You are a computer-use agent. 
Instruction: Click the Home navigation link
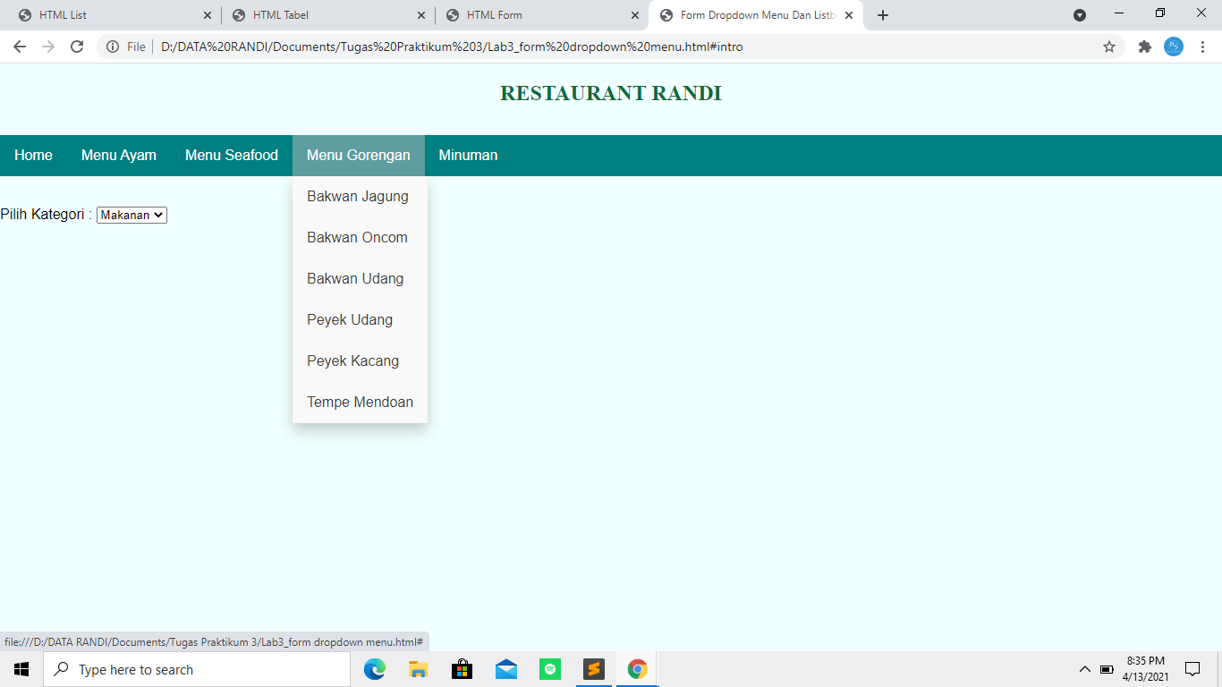click(33, 155)
